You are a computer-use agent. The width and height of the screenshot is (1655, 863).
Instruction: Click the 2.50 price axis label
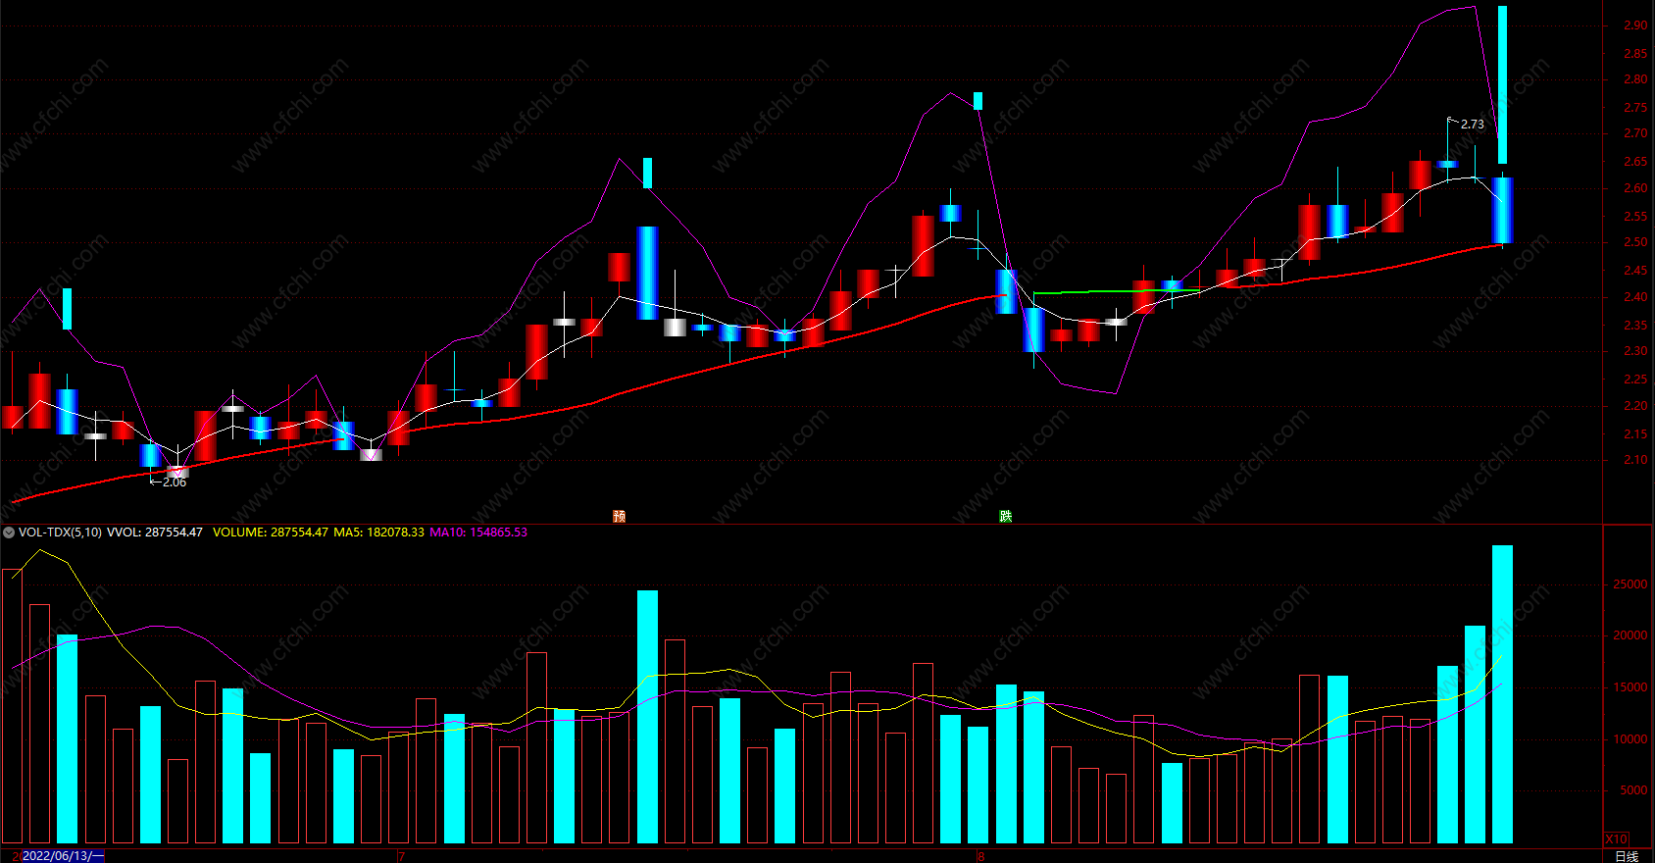click(1635, 242)
